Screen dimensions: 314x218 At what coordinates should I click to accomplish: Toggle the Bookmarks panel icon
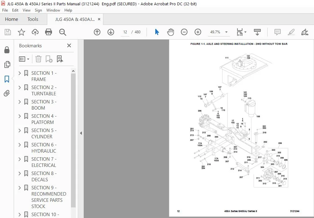coord(7,79)
